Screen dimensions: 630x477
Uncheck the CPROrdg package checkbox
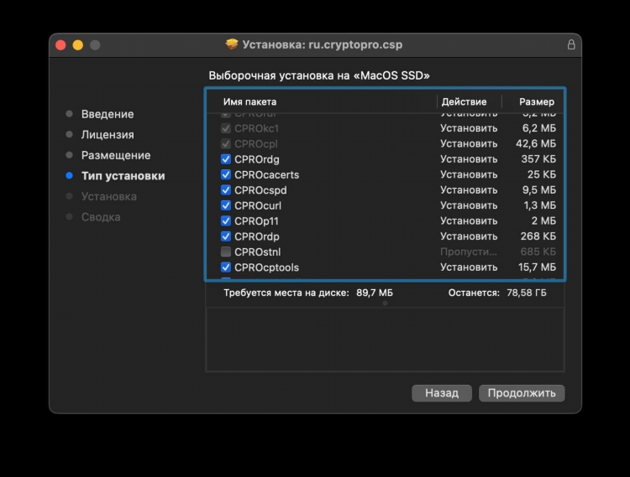(226, 159)
